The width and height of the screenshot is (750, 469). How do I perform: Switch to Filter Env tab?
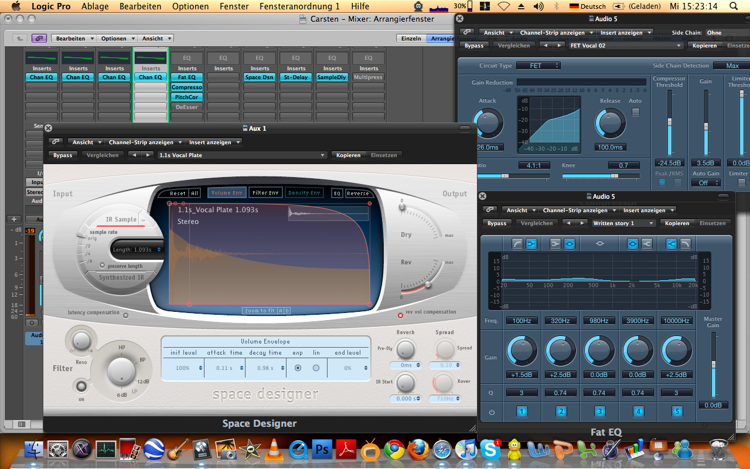(265, 193)
